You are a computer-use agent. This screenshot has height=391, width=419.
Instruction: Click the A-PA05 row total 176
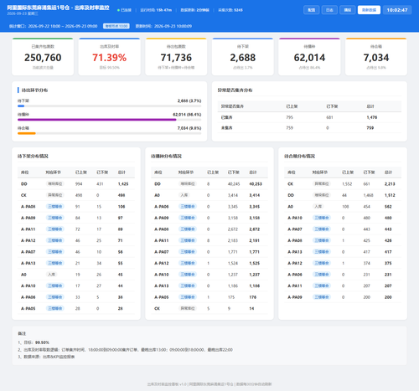pos(253,297)
